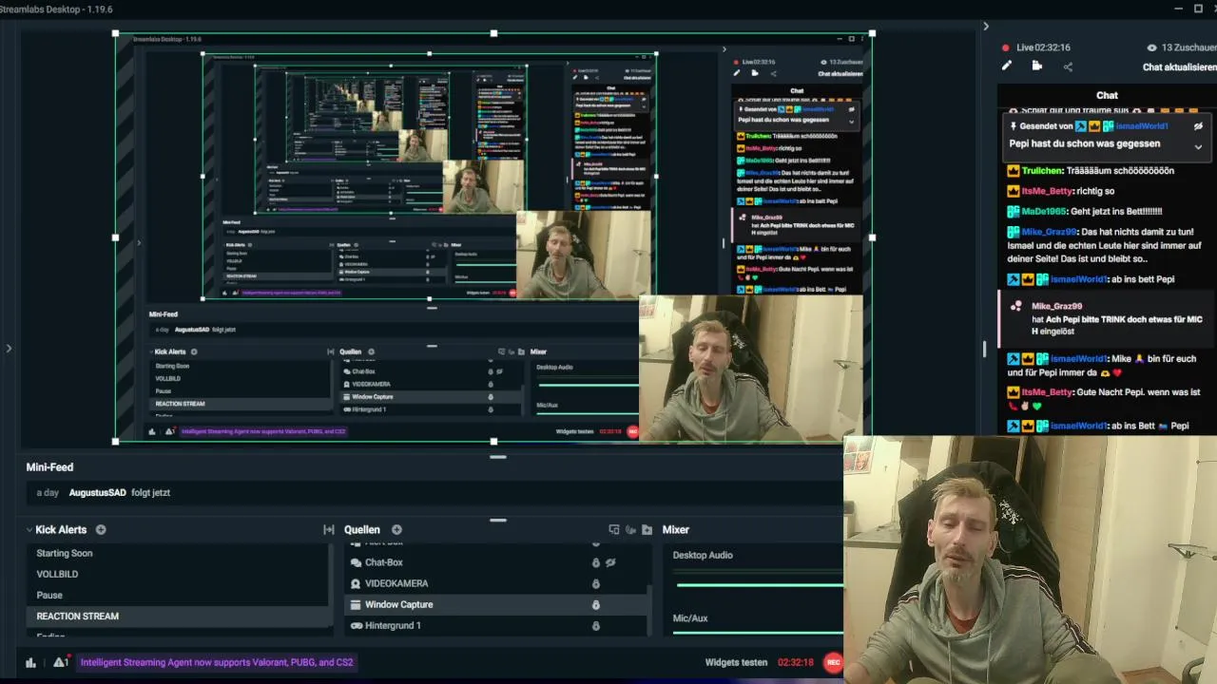This screenshot has height=684, width=1217.
Task: Click username Trullchen in chat
Action: [1042, 171]
